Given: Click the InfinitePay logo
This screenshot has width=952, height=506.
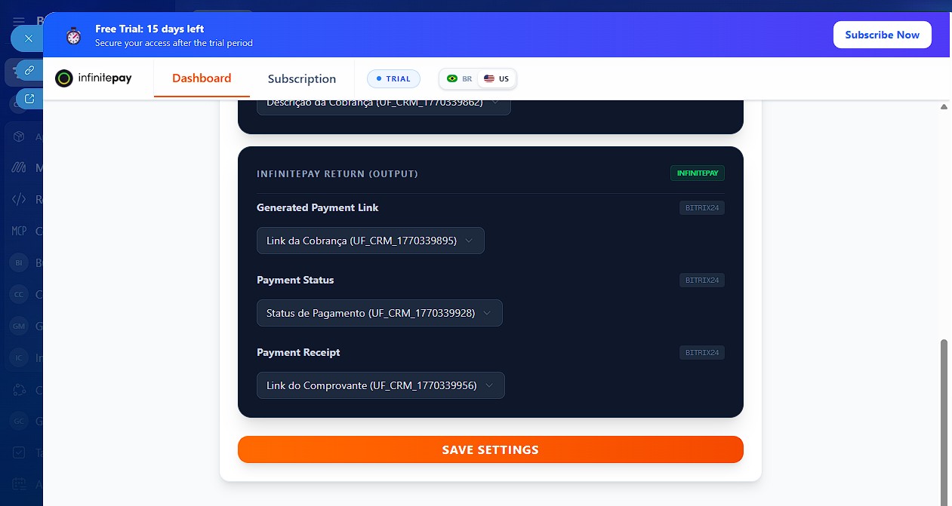Looking at the screenshot, I should [94, 78].
